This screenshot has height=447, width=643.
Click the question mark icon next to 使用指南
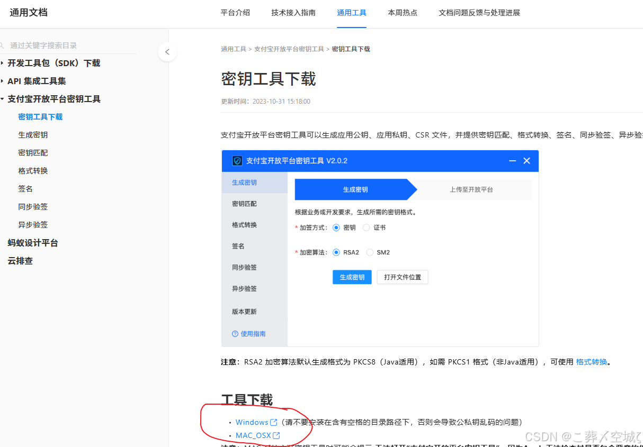coord(235,334)
